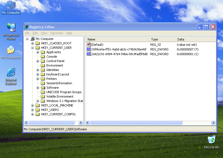Click the HKEY_USERS folder icon
The image size is (223, 158).
[x=38, y=110]
